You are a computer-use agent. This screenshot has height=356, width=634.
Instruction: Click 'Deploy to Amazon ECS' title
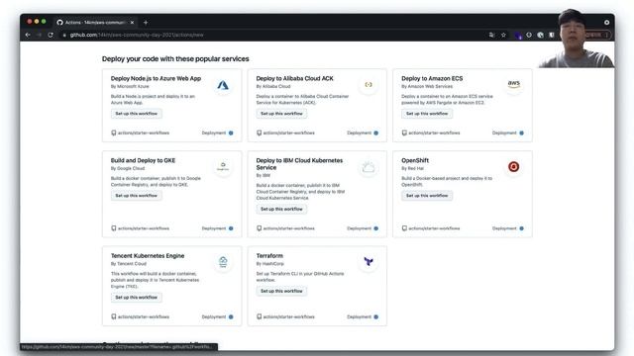tap(432, 78)
